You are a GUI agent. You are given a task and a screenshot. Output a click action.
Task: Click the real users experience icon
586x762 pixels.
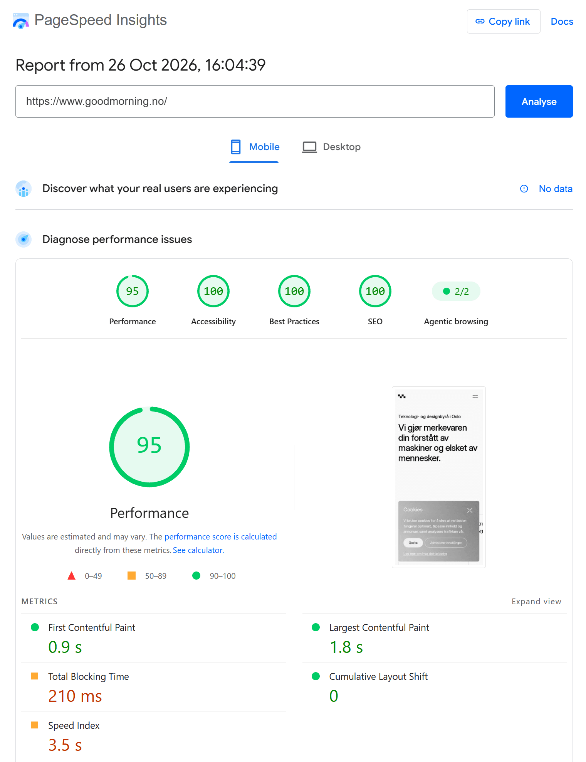click(24, 189)
